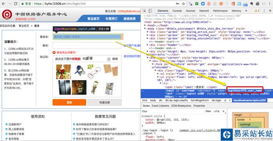Open the 注册新用户 help link
The height and width of the screenshot is (141, 273).
[15, 125]
